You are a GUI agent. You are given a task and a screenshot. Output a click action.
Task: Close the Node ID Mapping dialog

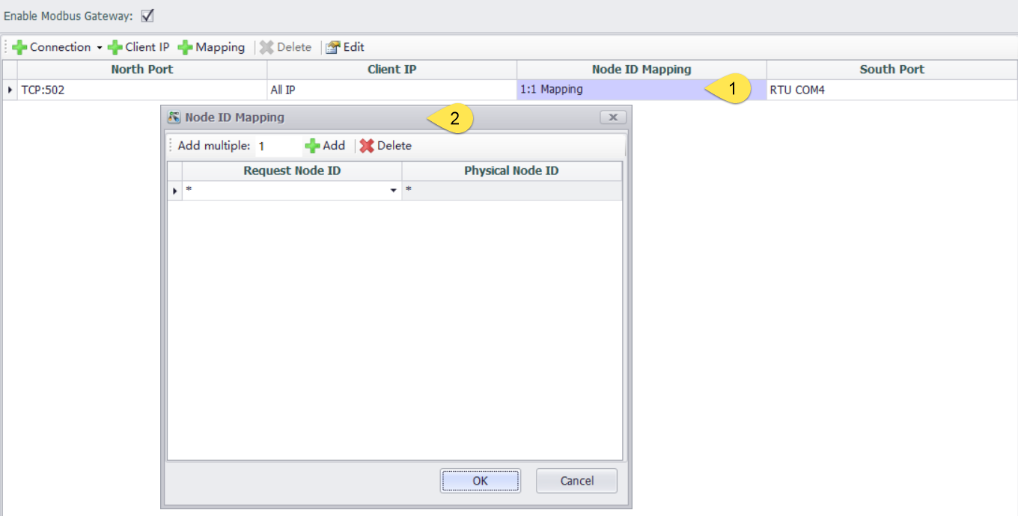click(x=612, y=117)
